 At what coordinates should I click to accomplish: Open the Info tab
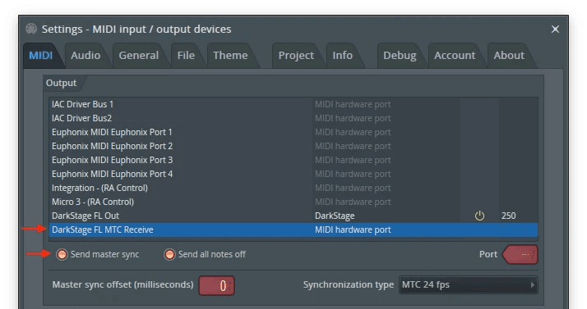coord(343,56)
